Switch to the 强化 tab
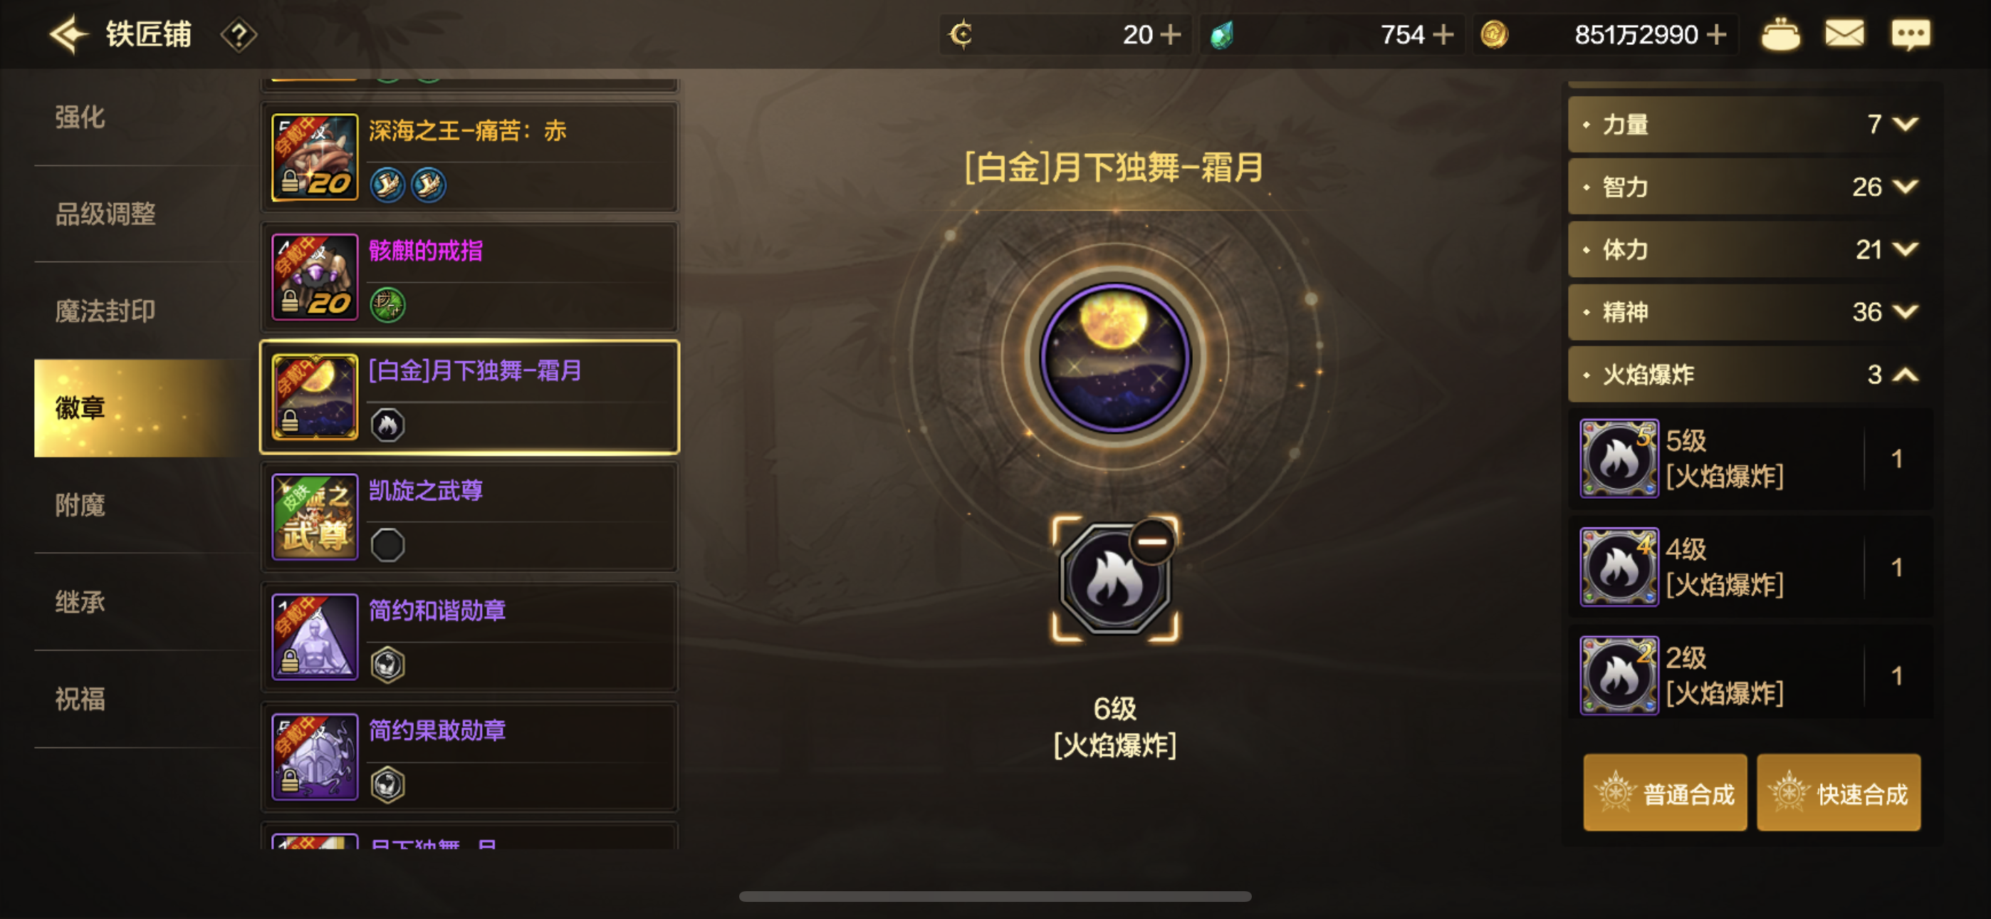This screenshot has width=1991, height=919. pyautogui.click(x=80, y=117)
